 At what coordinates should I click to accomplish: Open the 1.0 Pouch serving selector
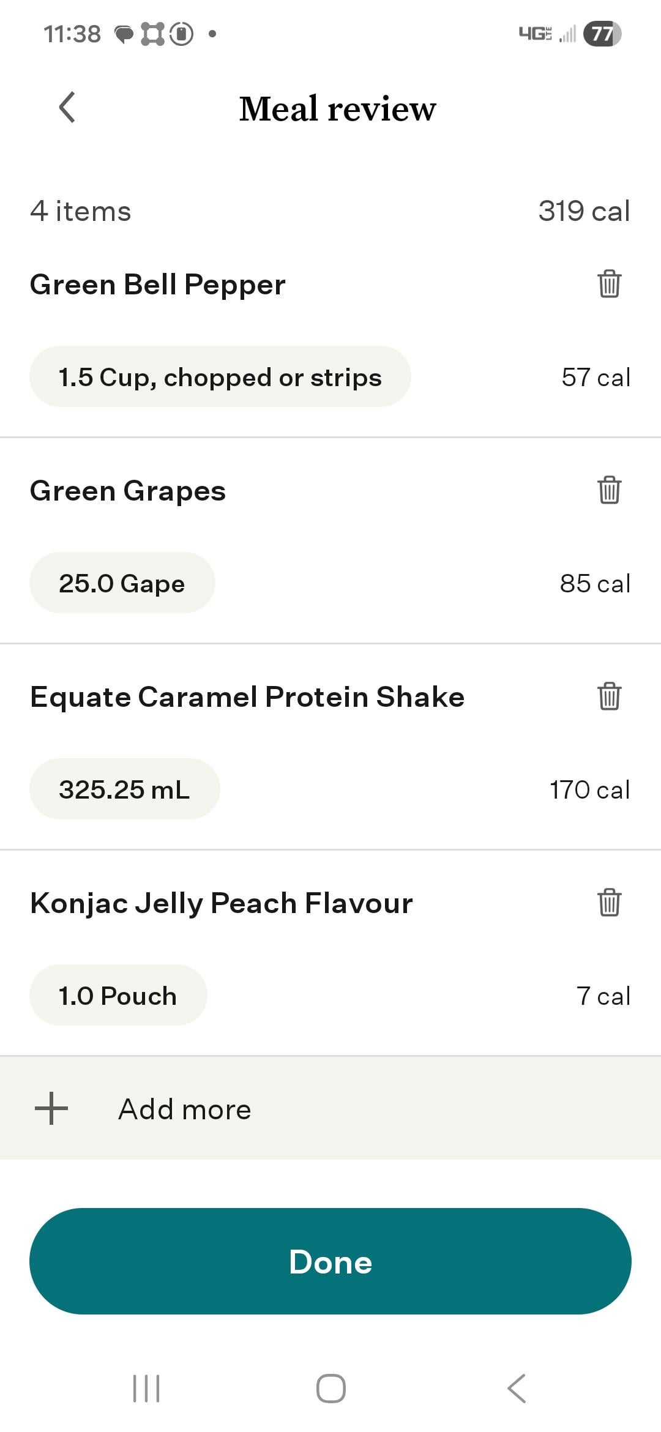click(118, 996)
